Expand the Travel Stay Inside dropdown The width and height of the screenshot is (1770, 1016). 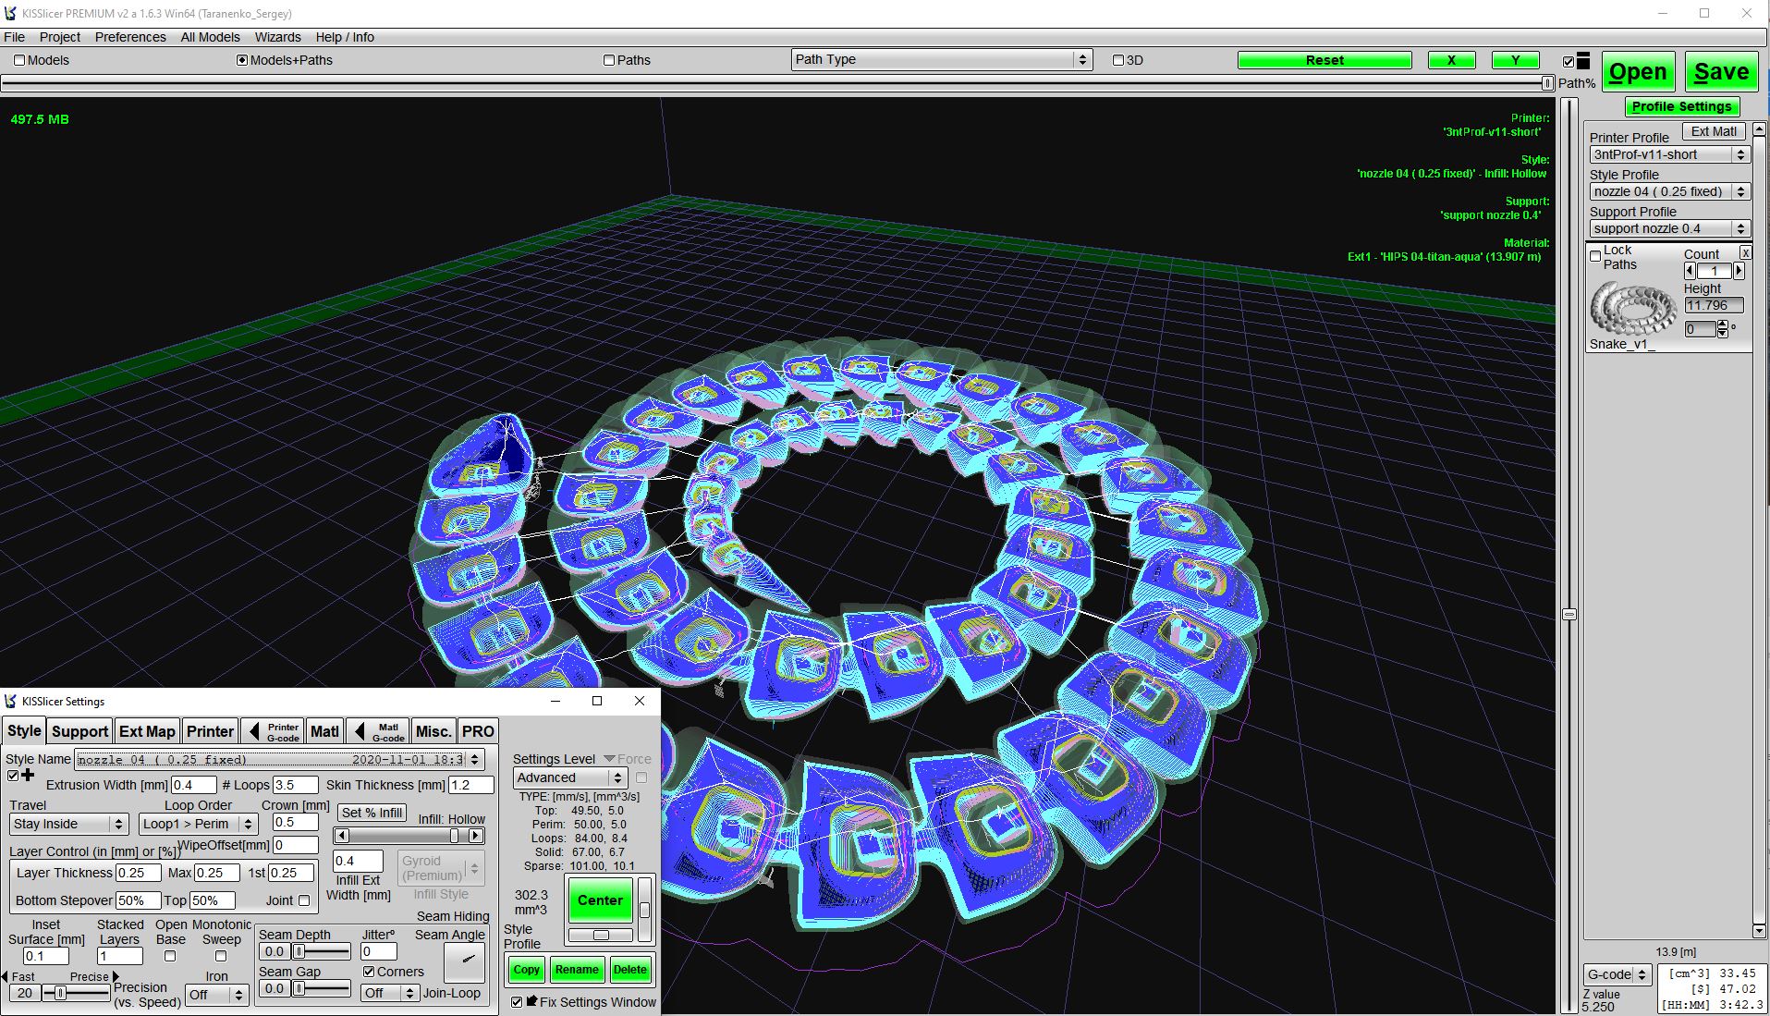(x=68, y=824)
